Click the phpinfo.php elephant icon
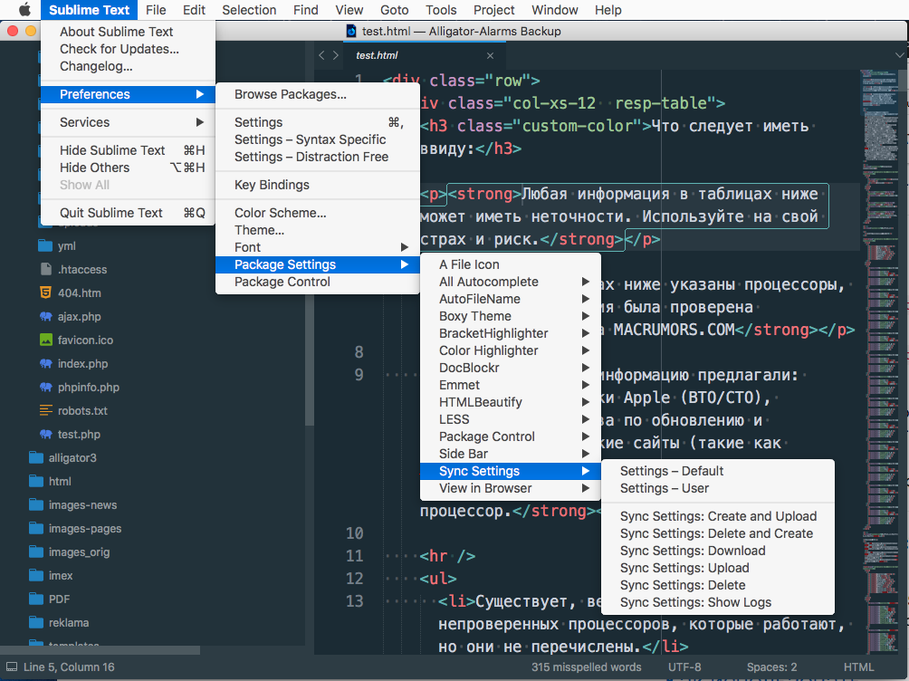This screenshot has height=681, width=909. pyautogui.click(x=46, y=387)
